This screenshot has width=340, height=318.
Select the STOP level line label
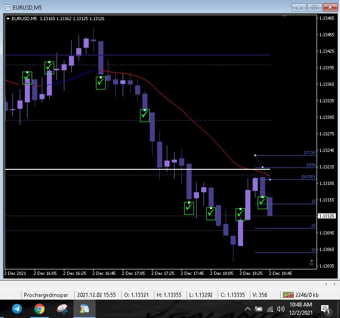tap(310, 153)
